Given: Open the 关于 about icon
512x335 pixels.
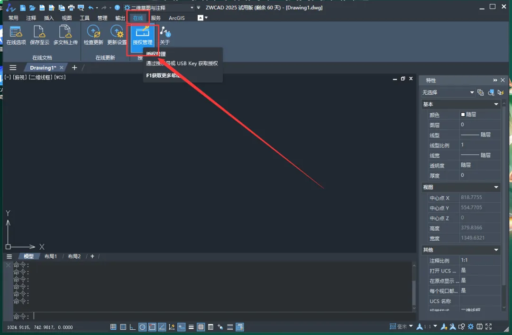Looking at the screenshot, I should click(x=165, y=35).
